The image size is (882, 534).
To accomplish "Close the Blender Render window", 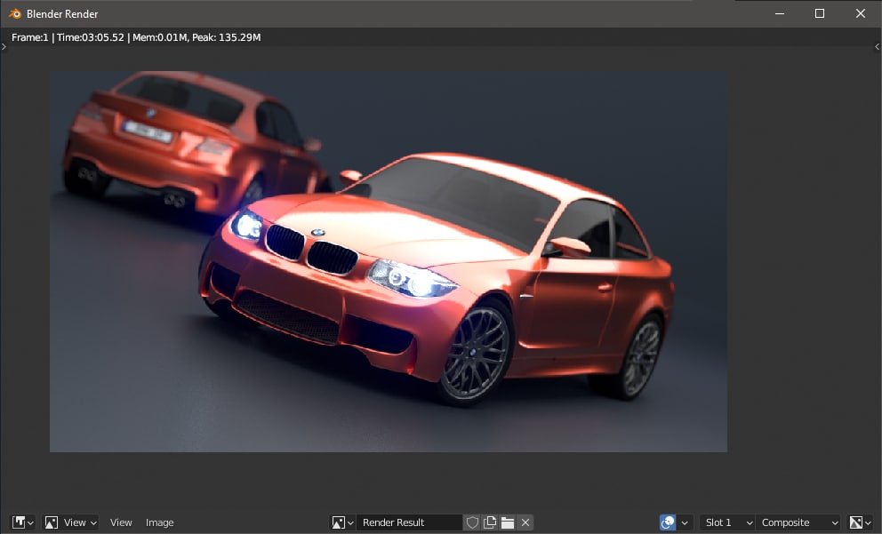I will coord(860,13).
